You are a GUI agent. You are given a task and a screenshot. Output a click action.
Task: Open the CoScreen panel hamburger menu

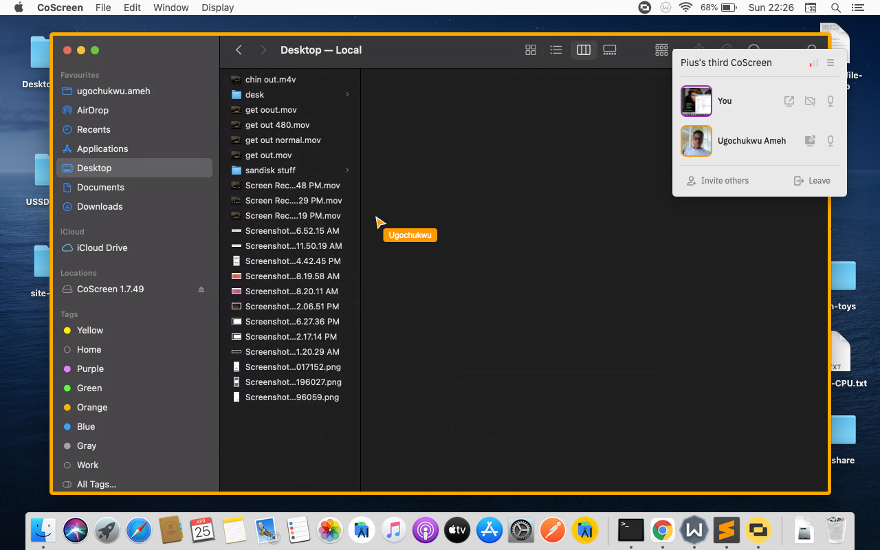(x=830, y=63)
